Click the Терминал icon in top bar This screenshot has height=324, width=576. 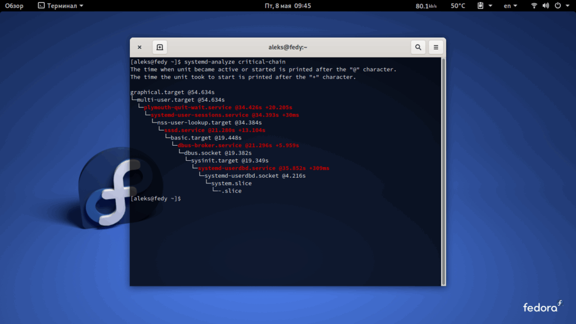(x=41, y=6)
